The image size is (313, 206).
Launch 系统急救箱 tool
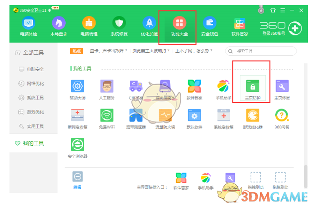coord(223,119)
